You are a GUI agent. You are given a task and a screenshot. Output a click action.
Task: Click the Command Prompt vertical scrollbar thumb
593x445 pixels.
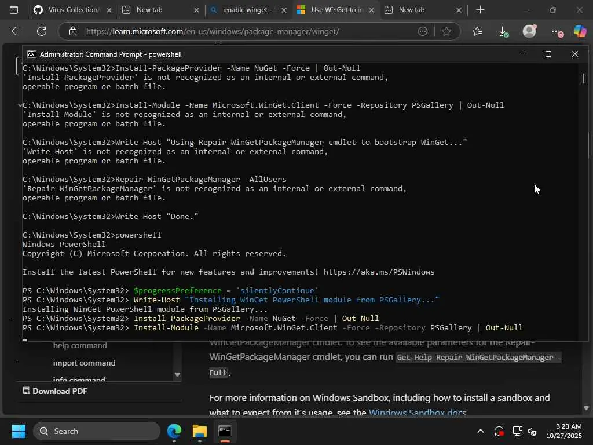(x=584, y=78)
